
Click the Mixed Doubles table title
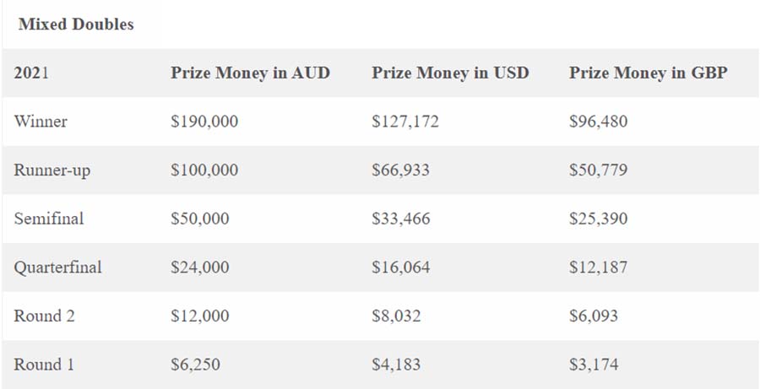click(x=76, y=24)
